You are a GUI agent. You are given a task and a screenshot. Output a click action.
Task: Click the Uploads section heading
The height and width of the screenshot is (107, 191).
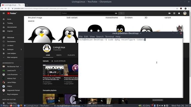[46, 61]
